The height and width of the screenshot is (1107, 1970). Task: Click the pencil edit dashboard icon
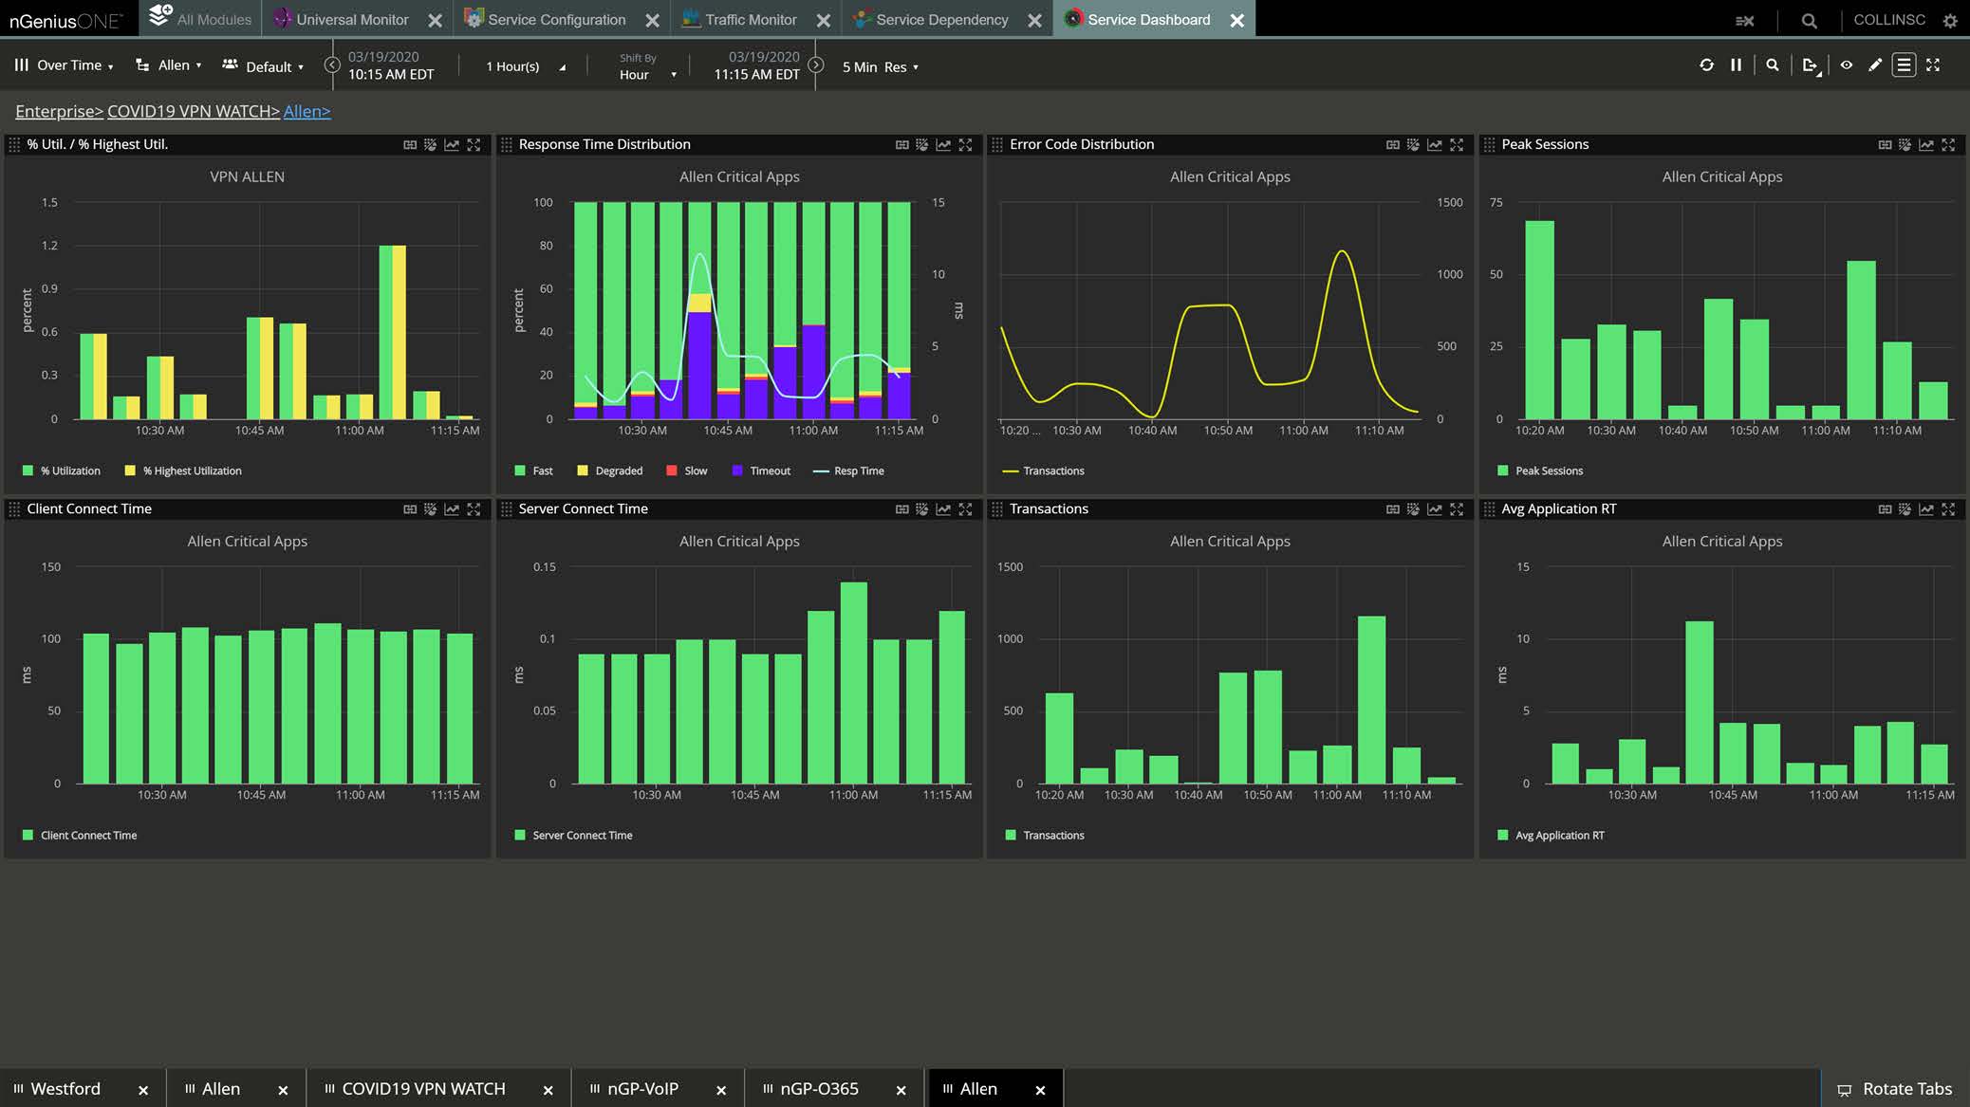point(1875,65)
